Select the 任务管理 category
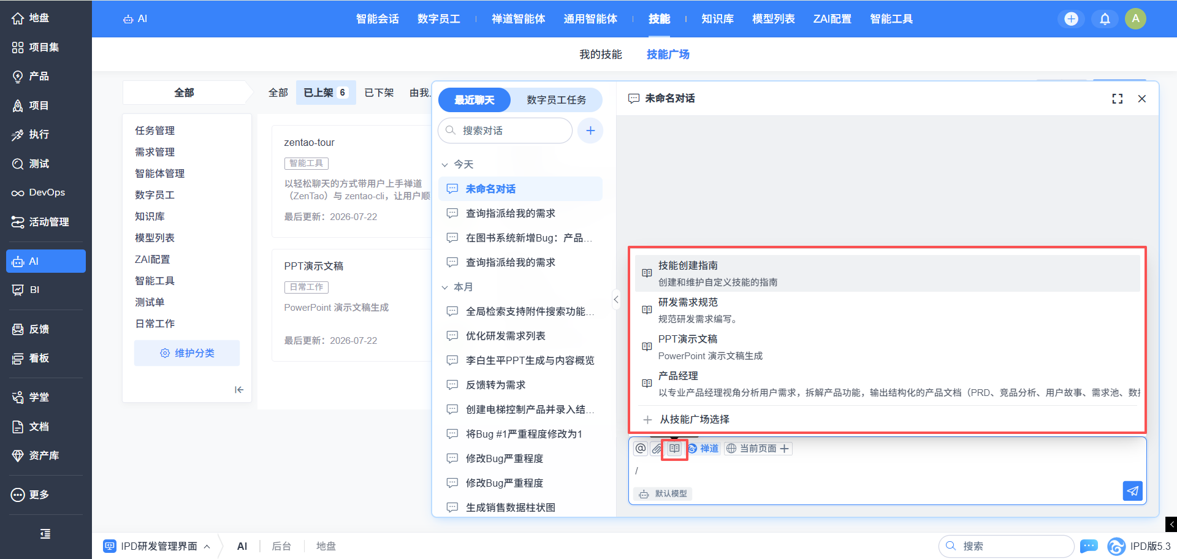Viewport: 1177px width, 559px height. [155, 131]
